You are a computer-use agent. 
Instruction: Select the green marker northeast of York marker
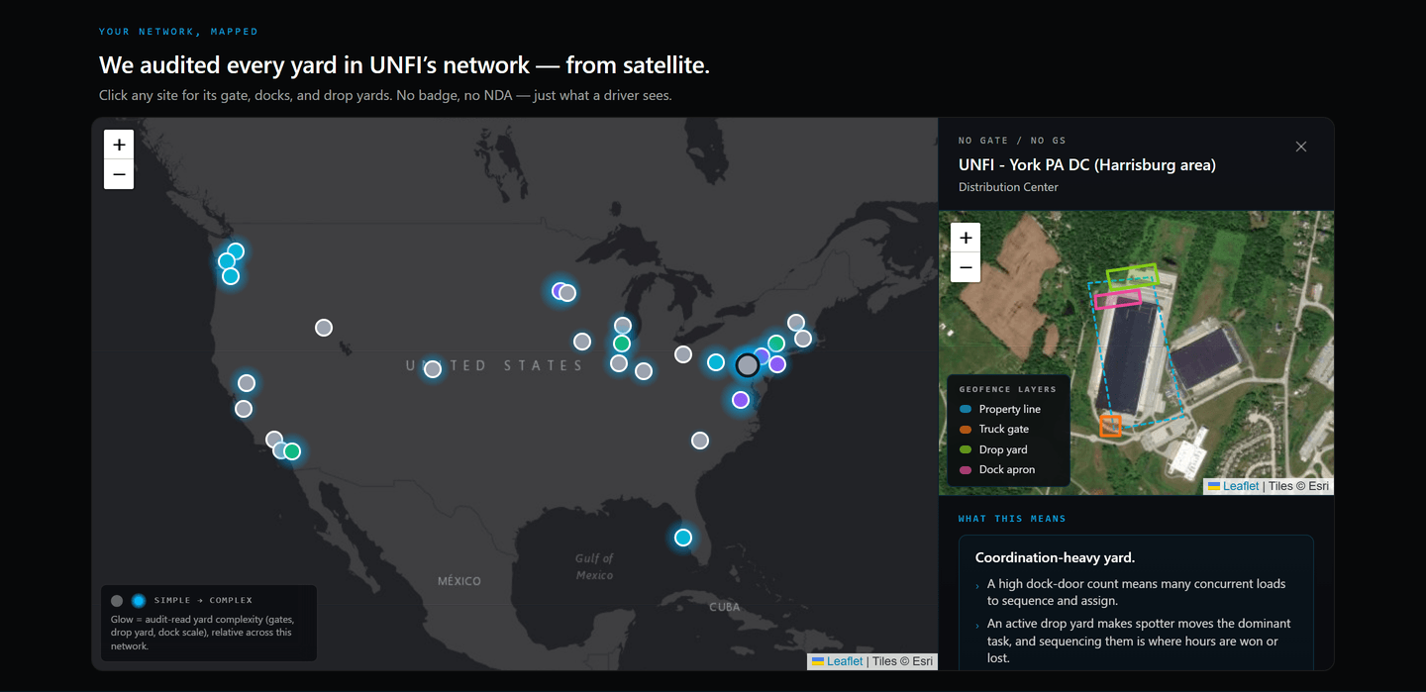tap(776, 344)
